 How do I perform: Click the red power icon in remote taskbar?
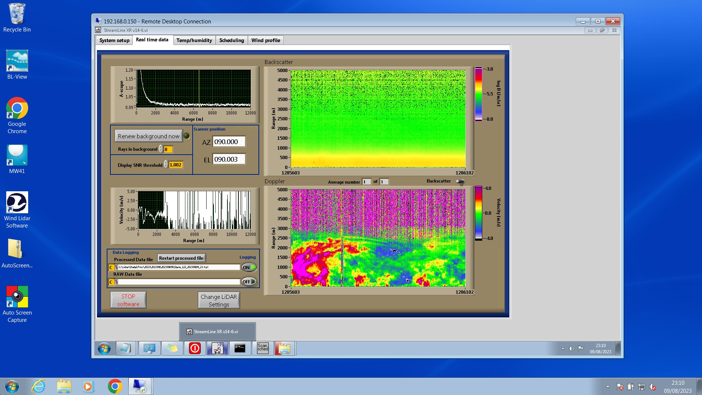(x=195, y=348)
